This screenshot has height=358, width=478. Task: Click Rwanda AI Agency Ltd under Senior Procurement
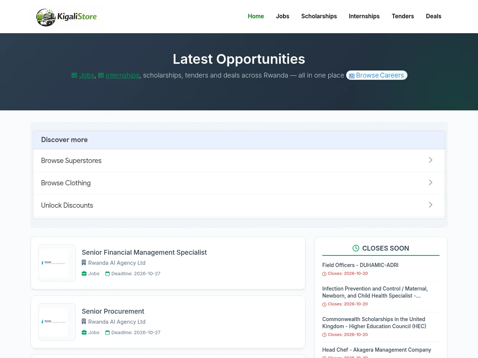[117, 322]
